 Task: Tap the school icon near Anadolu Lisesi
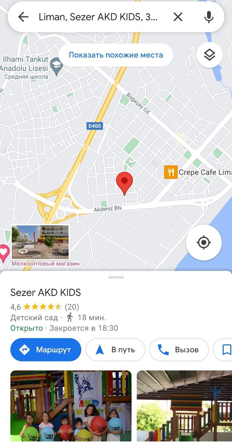[x=56, y=65]
